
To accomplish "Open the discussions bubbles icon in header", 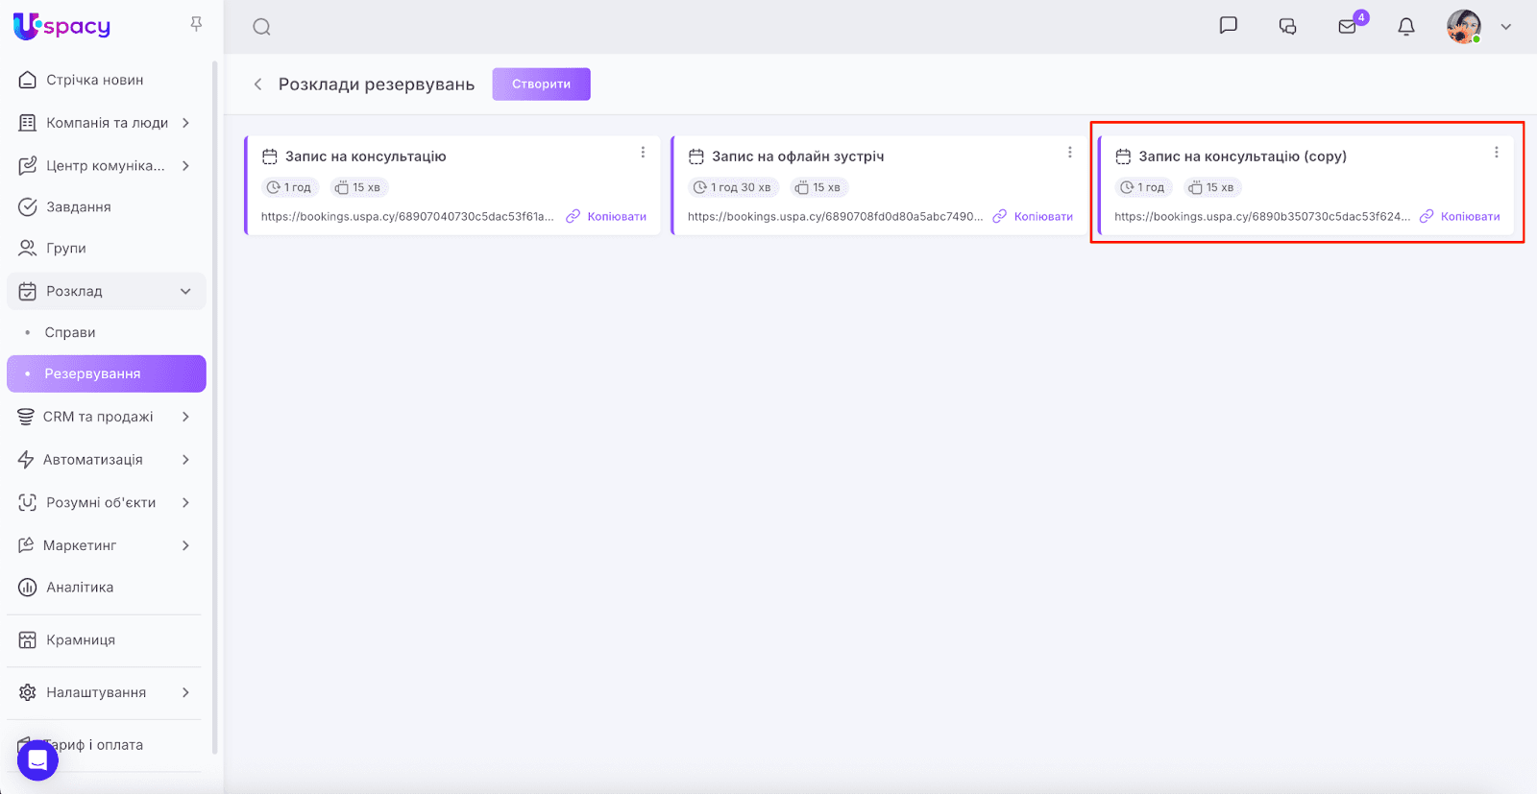I will pos(1287,27).
